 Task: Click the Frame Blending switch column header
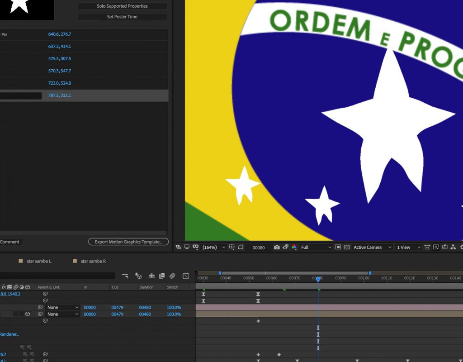10,287
